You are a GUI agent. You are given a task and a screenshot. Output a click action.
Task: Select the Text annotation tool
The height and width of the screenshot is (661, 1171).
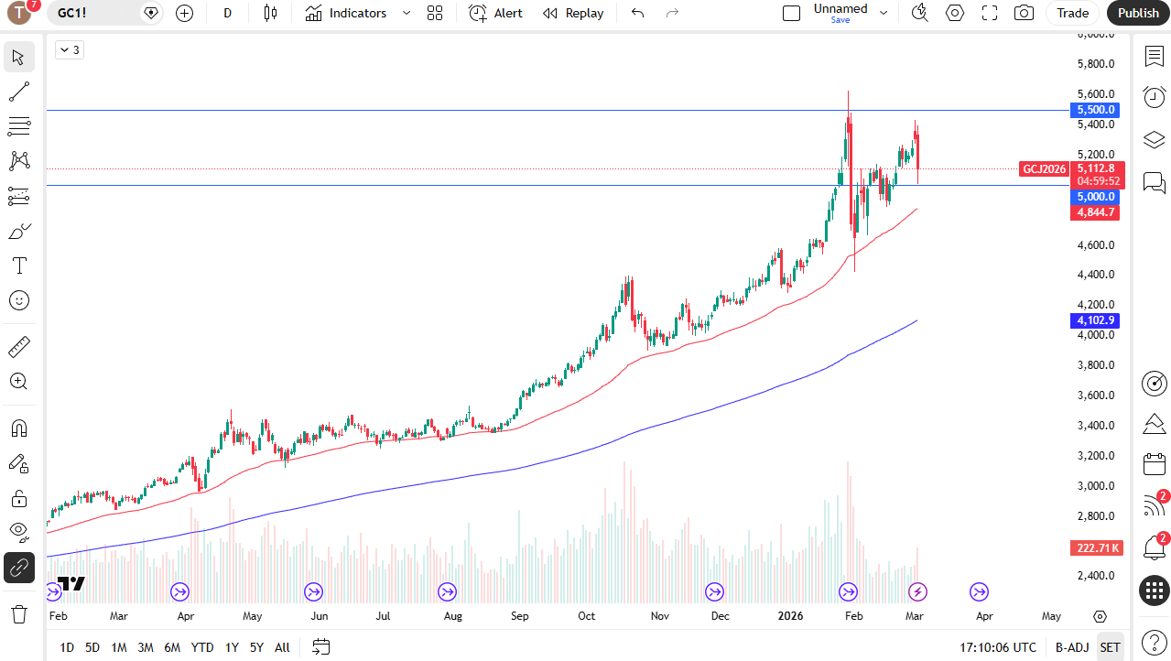[x=18, y=265]
